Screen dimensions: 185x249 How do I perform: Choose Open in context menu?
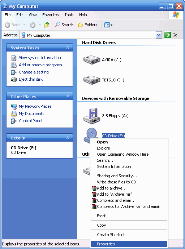(129, 142)
